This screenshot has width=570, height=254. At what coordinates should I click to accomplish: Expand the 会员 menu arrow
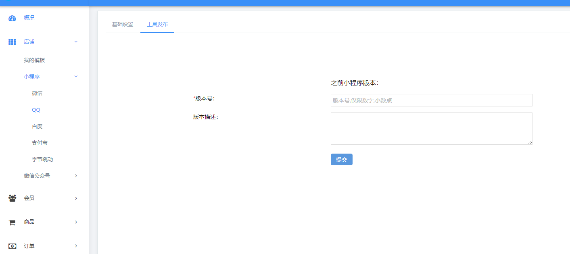pos(76,198)
